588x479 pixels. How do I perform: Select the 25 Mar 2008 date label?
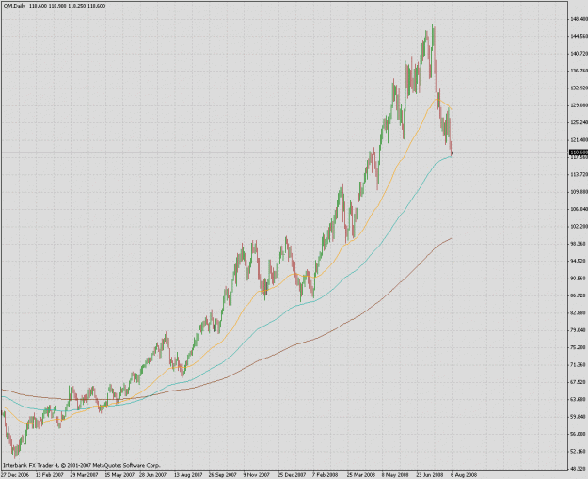coord(360,475)
